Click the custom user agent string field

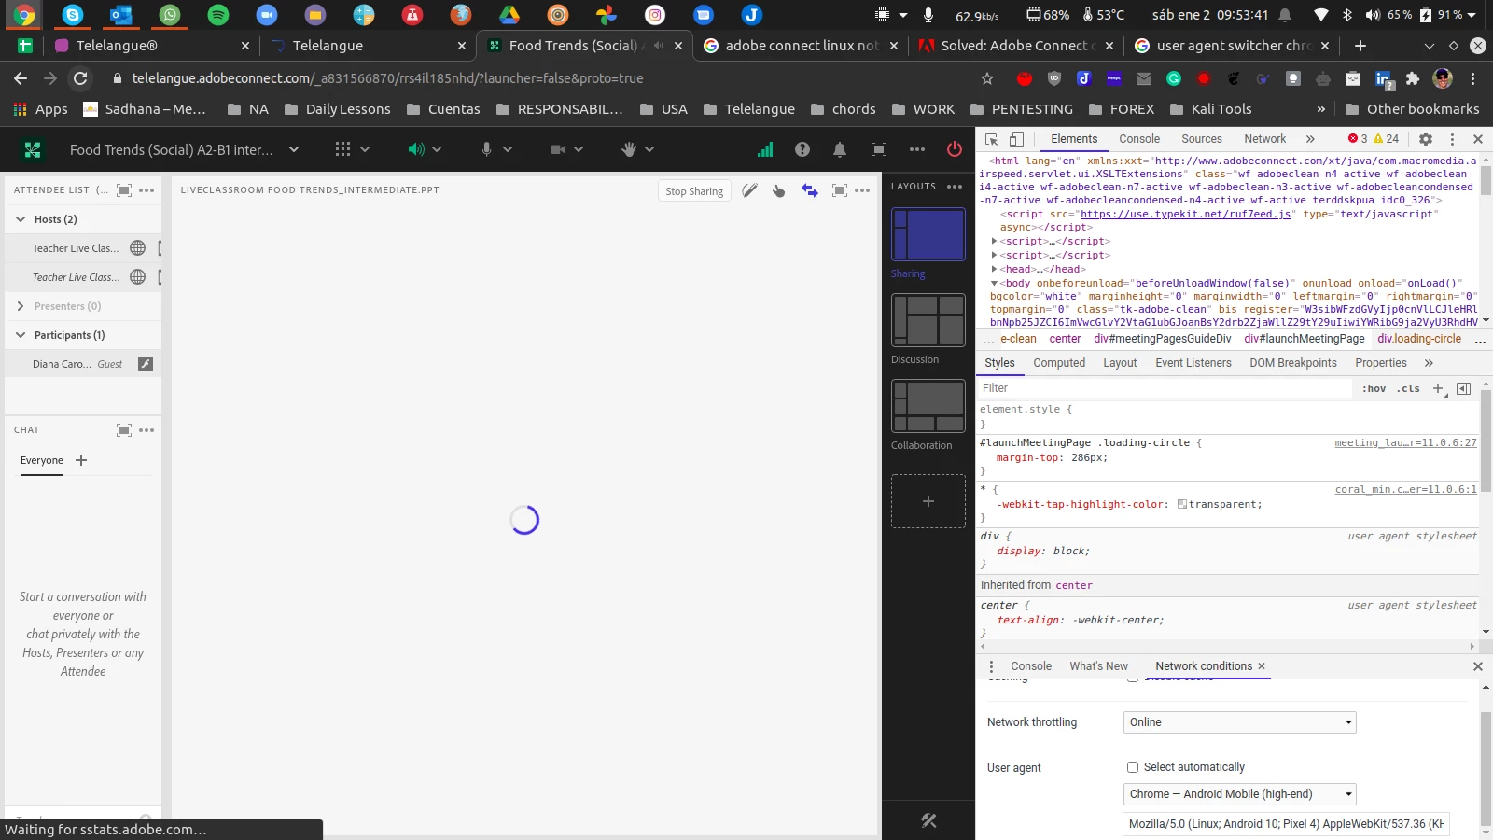1286,824
